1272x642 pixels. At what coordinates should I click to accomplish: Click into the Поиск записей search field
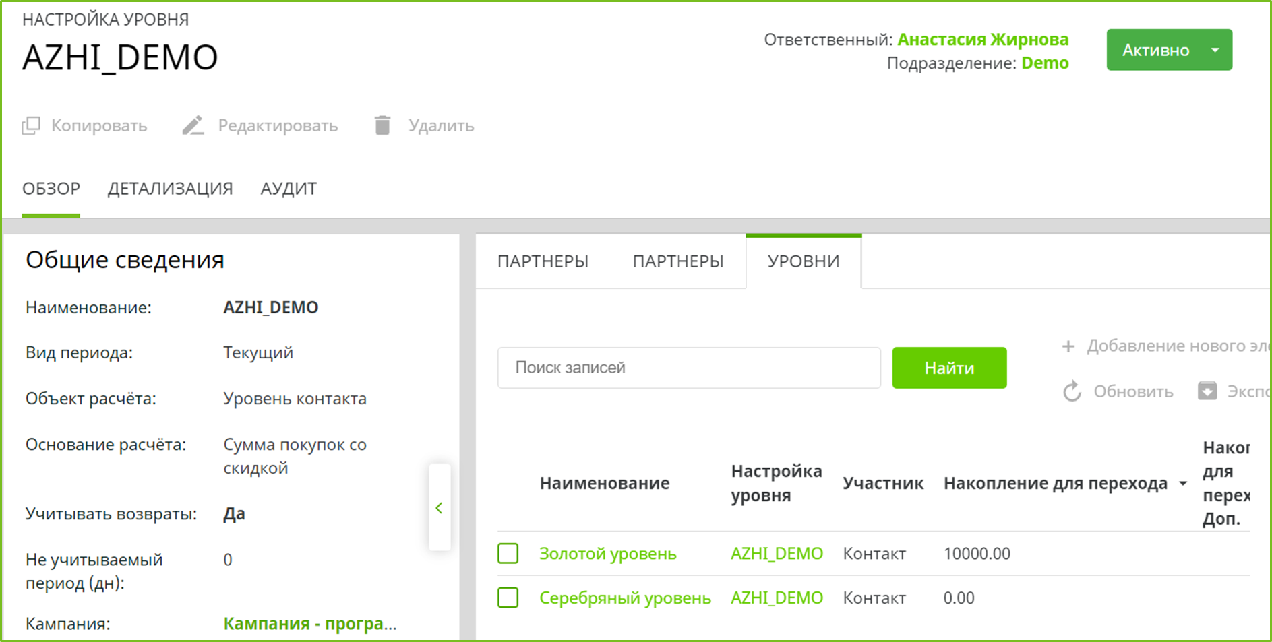[x=689, y=368]
